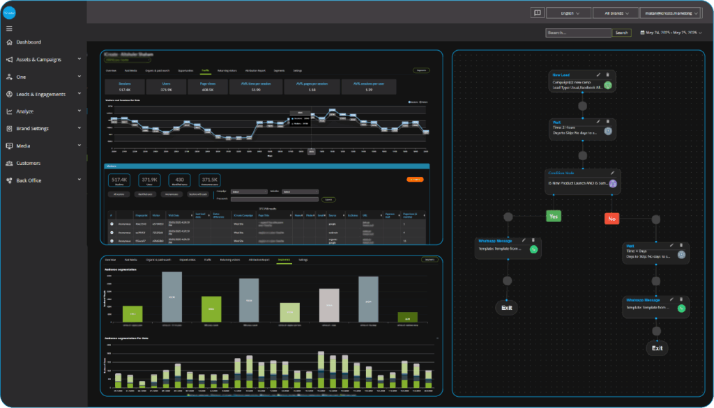Image resolution: width=714 pixels, height=408 pixels.
Task: Edit the New Lead node with pencil icon
Action: point(598,74)
